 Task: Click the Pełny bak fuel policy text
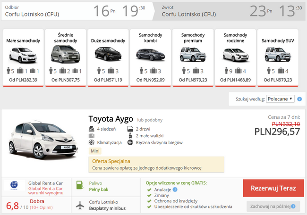[x=99, y=190]
